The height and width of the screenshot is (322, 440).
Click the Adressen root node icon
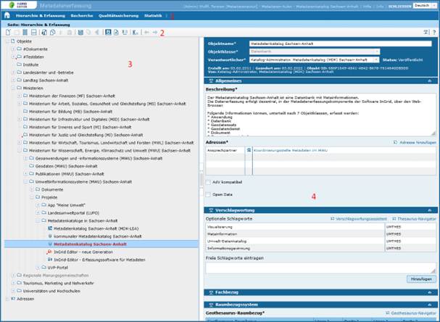pyautogui.click(x=13, y=299)
